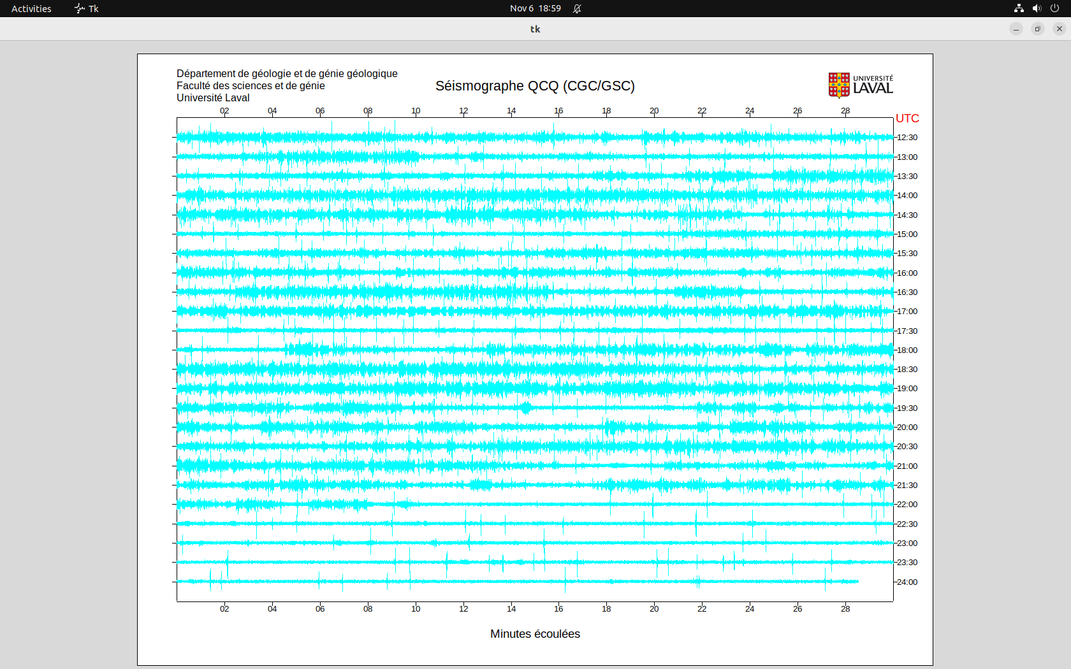Click the Séismographe QCQ (CGC/GSC) title
The width and height of the screenshot is (1071, 669).
[x=535, y=86]
